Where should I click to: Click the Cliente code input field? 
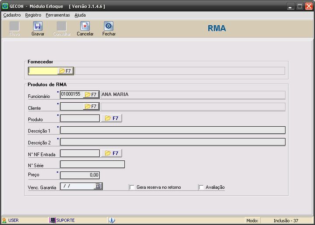pos(72,106)
